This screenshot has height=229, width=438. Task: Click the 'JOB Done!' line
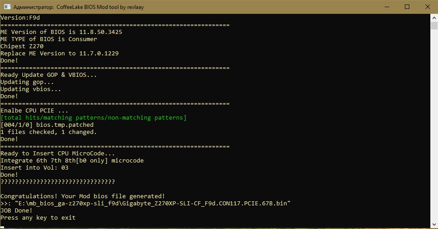point(17,210)
